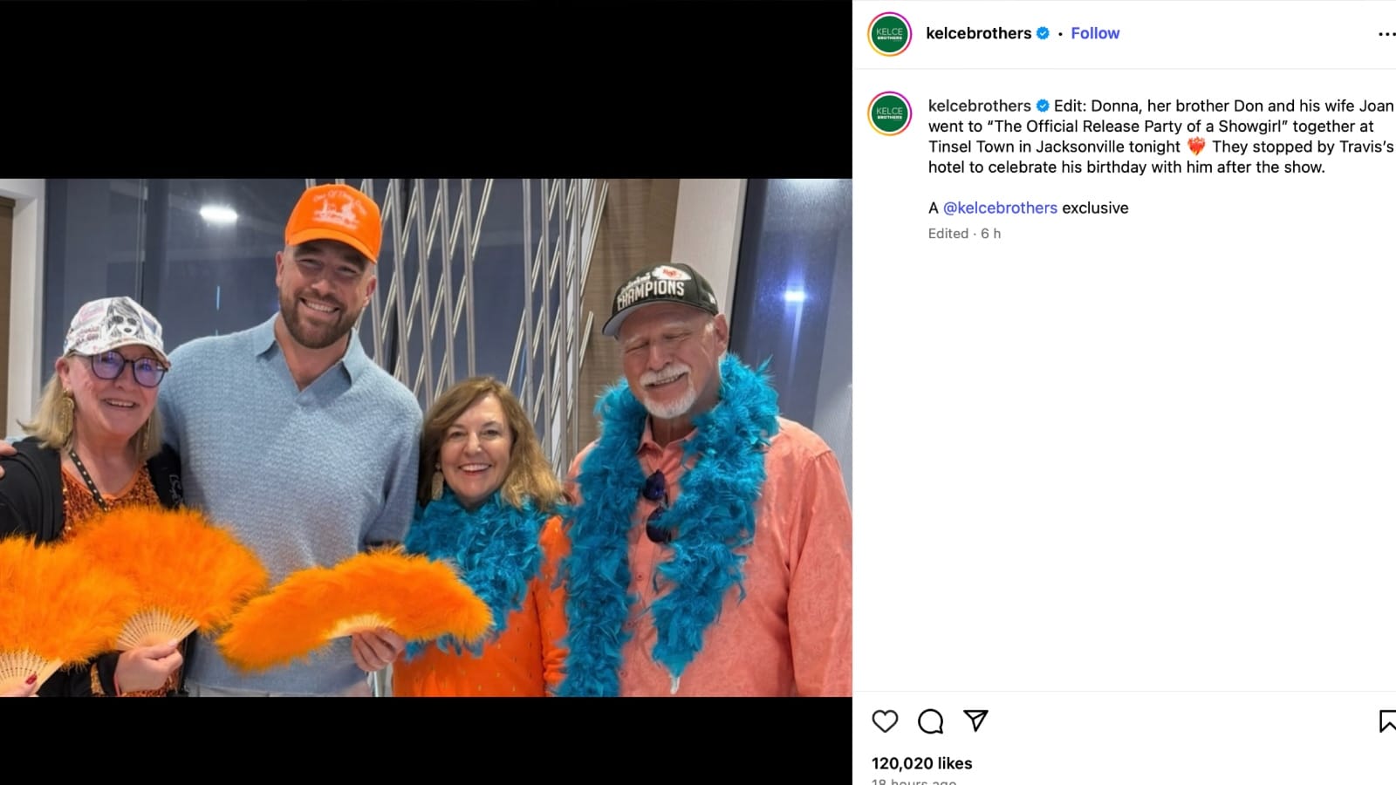
Task: Click the verified badge in the caption
Action: 1043,106
